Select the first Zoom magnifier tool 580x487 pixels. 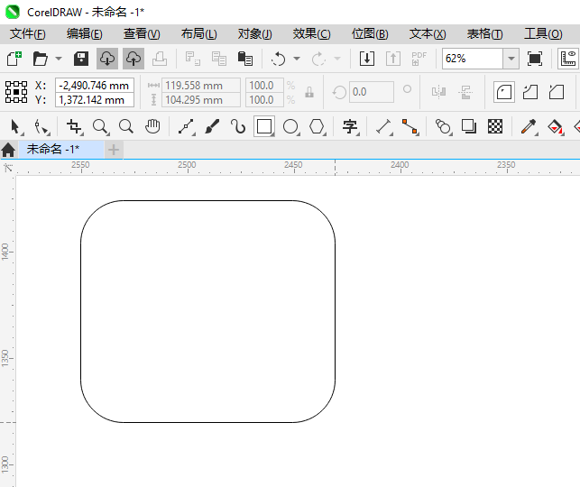tap(100, 126)
